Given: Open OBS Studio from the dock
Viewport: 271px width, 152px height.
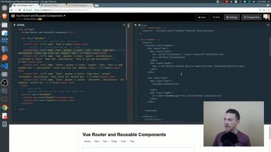Looking at the screenshot, I should click(x=5, y=83).
